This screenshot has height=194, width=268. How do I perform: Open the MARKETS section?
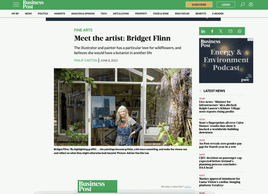pyautogui.click(x=60, y=13)
